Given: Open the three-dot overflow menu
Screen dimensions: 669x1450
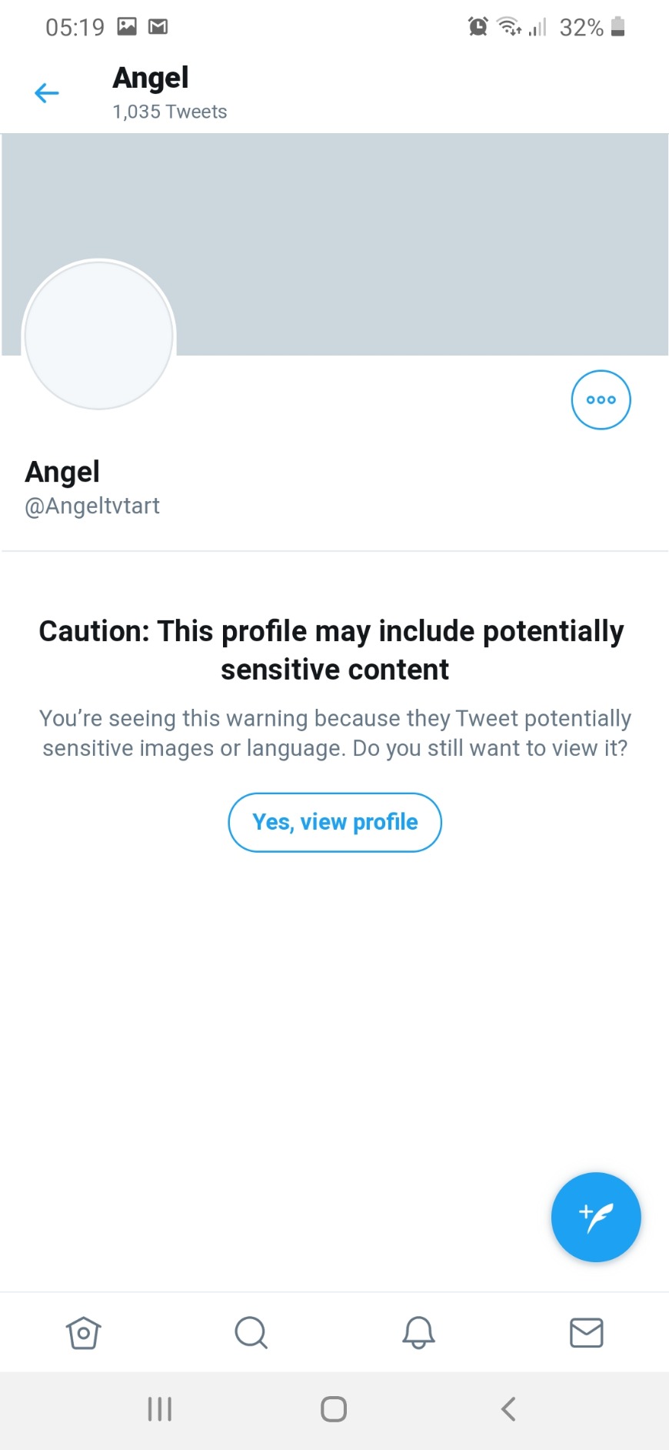Looking at the screenshot, I should pos(601,399).
